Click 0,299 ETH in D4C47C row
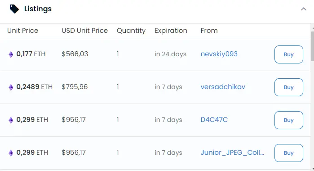Viewport: 314px width, 171px height. tap(32, 120)
